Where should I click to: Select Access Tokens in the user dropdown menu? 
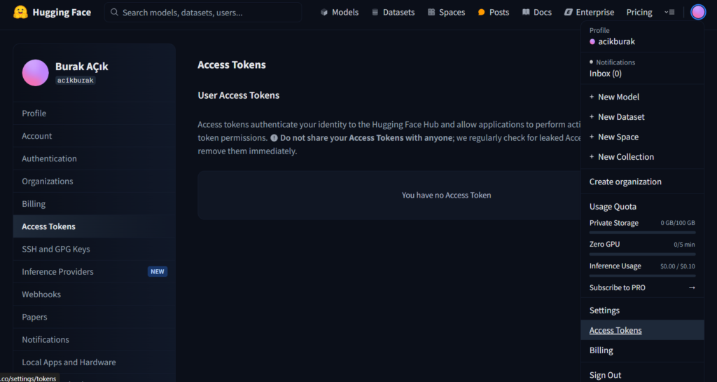click(x=642, y=330)
